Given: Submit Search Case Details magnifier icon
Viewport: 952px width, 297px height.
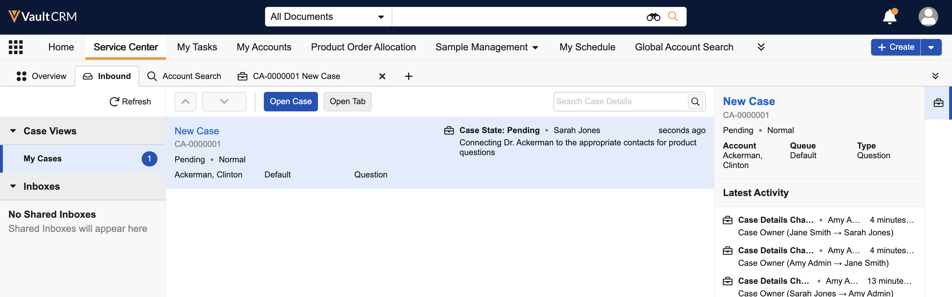Looking at the screenshot, I should [x=695, y=102].
